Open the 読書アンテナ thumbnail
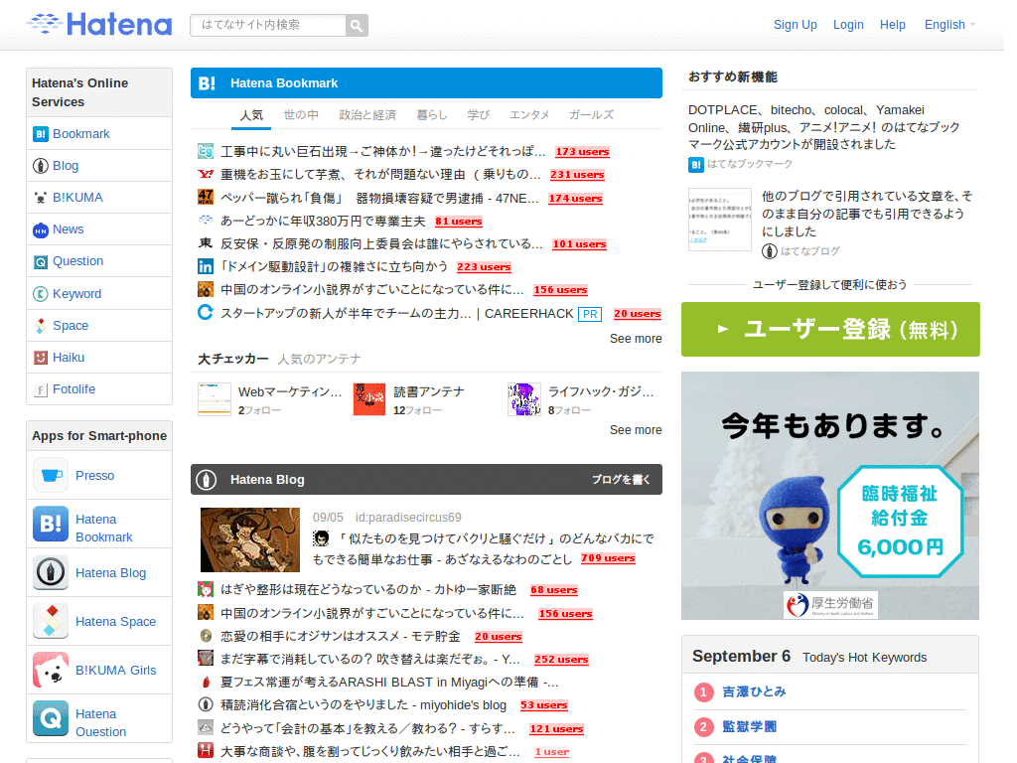1017x763 pixels. [369, 399]
